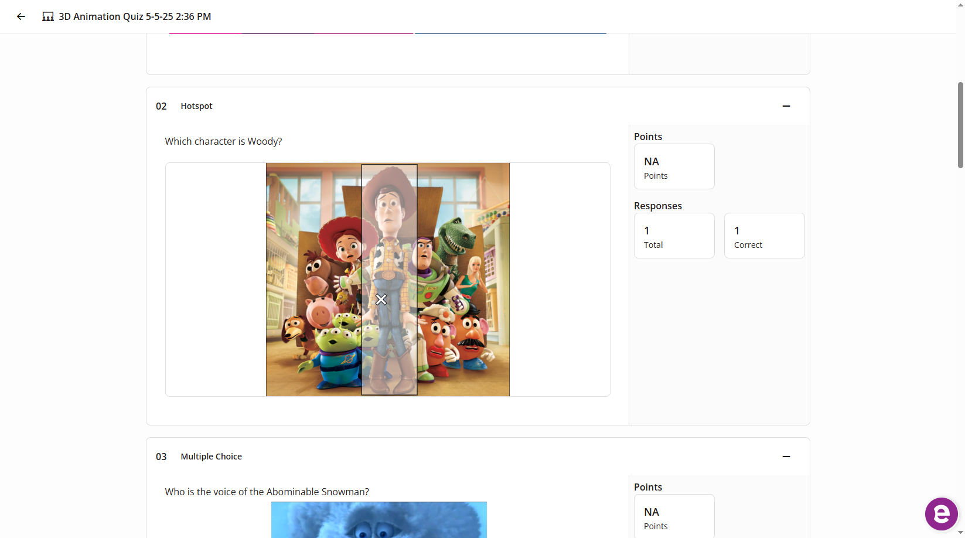This screenshot has width=965, height=538.
Task: Click the question 'Which character is Woody?'
Action: [x=223, y=141]
